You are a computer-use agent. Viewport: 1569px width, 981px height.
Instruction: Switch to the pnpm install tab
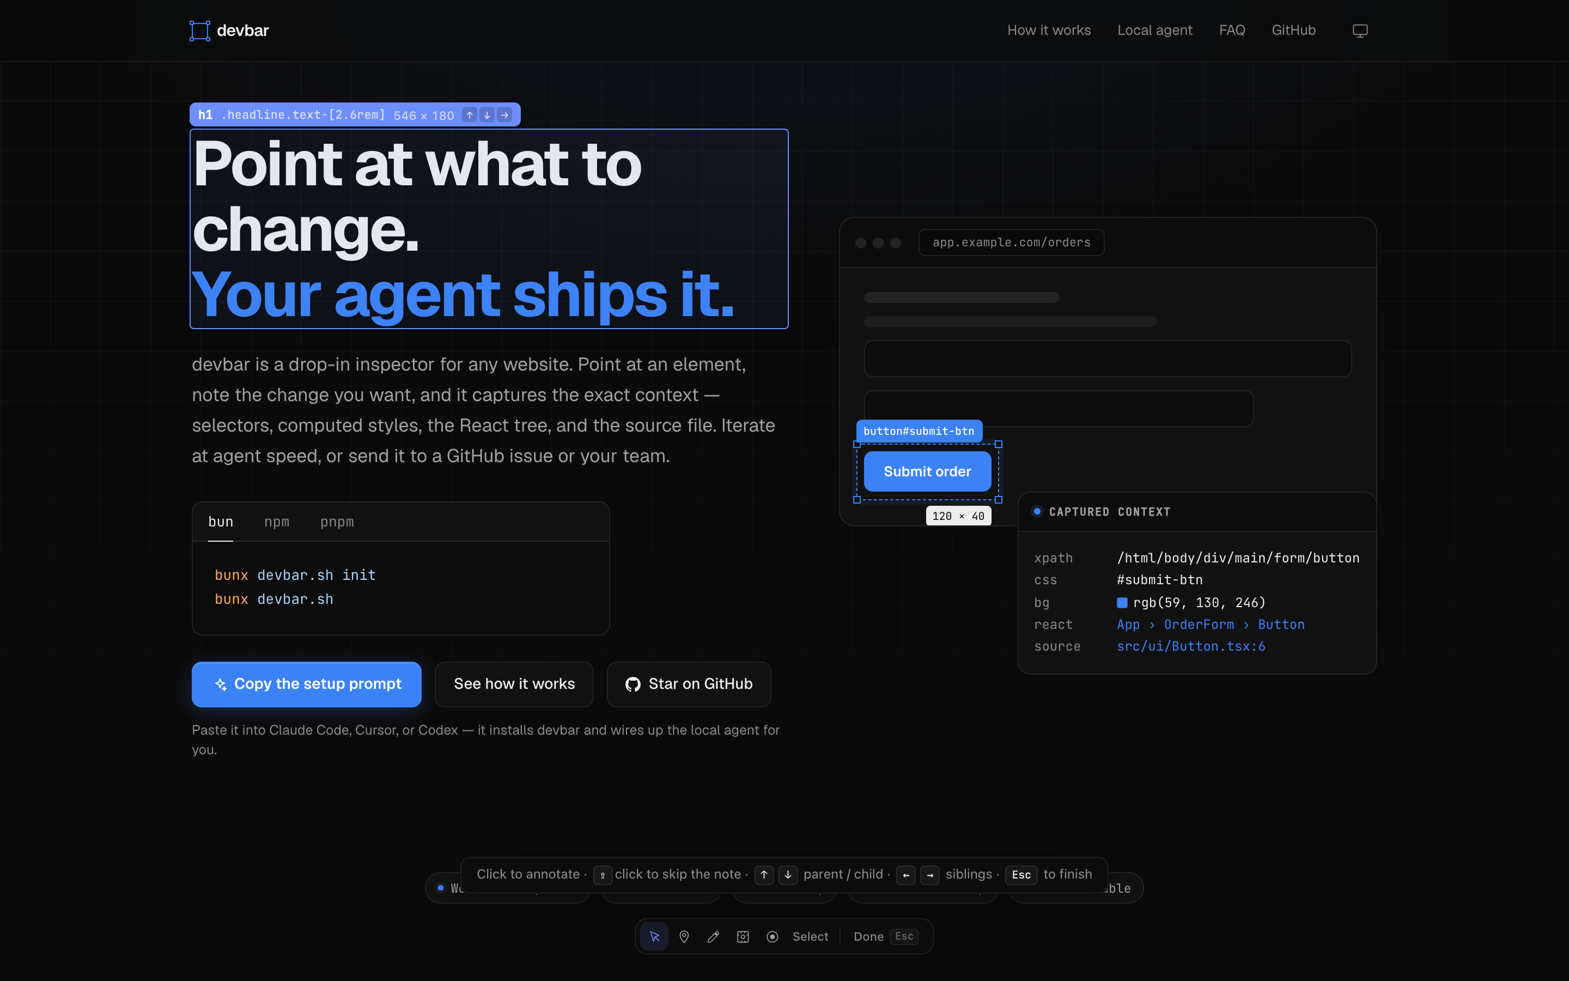(x=337, y=522)
